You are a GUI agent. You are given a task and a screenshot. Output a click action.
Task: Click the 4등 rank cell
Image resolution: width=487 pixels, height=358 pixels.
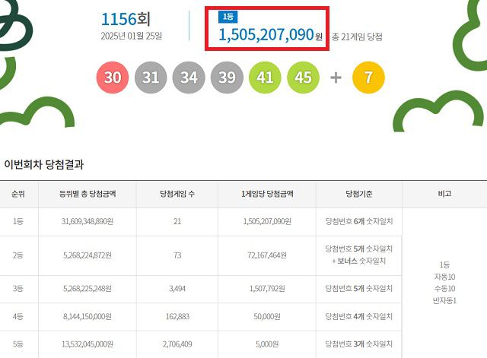[18, 316]
